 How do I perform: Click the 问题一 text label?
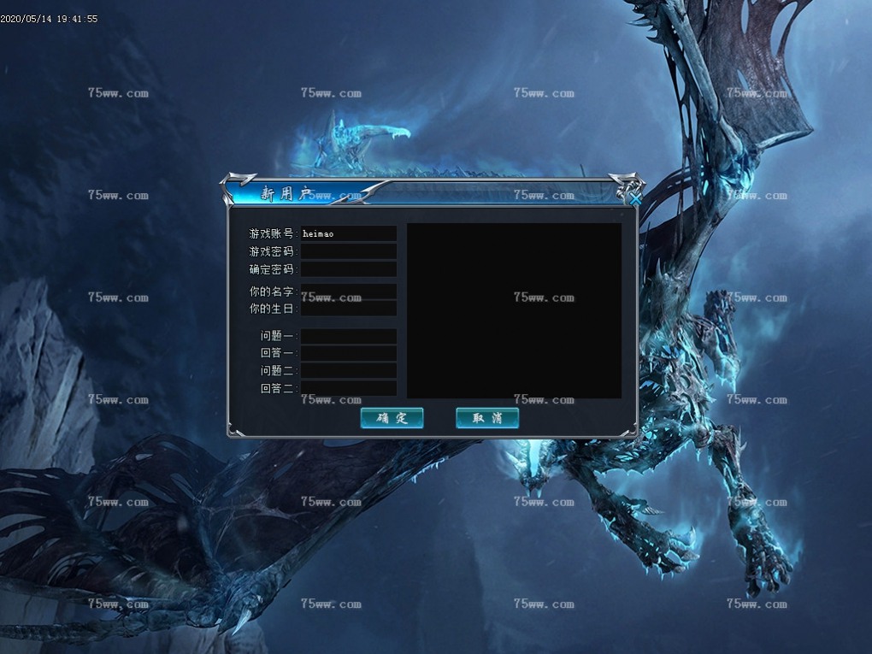[x=277, y=336]
